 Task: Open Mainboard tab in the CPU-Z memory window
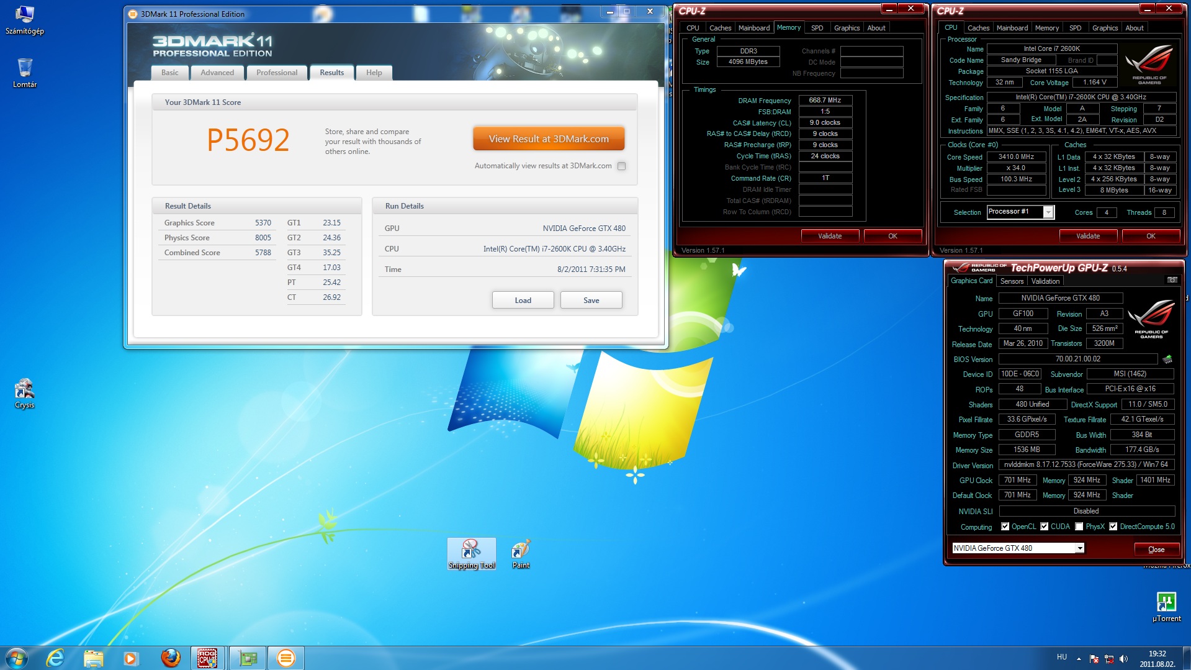point(754,28)
